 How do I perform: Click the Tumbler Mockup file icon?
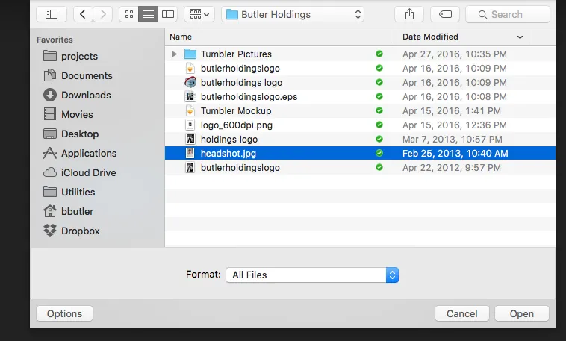(190, 110)
